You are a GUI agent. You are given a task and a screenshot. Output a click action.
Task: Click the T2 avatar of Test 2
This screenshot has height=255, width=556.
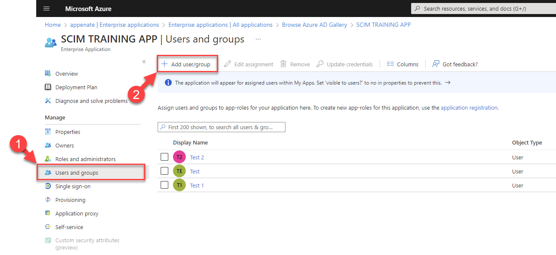(x=179, y=157)
